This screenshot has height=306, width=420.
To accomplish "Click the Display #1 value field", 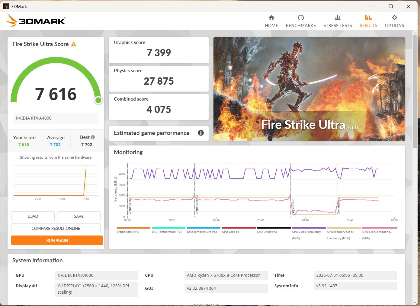I will pyautogui.click(x=97, y=289).
